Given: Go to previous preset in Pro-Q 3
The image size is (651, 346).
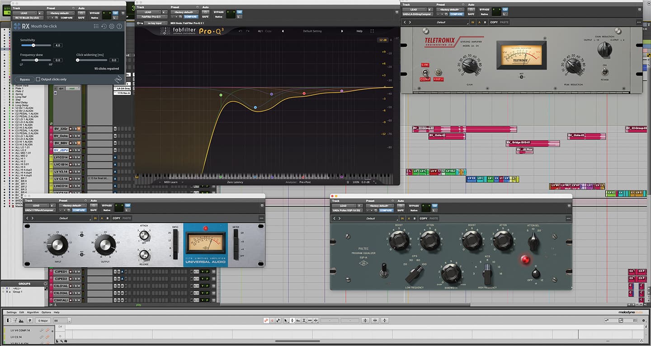Looking at the screenshot, I should 283,31.
